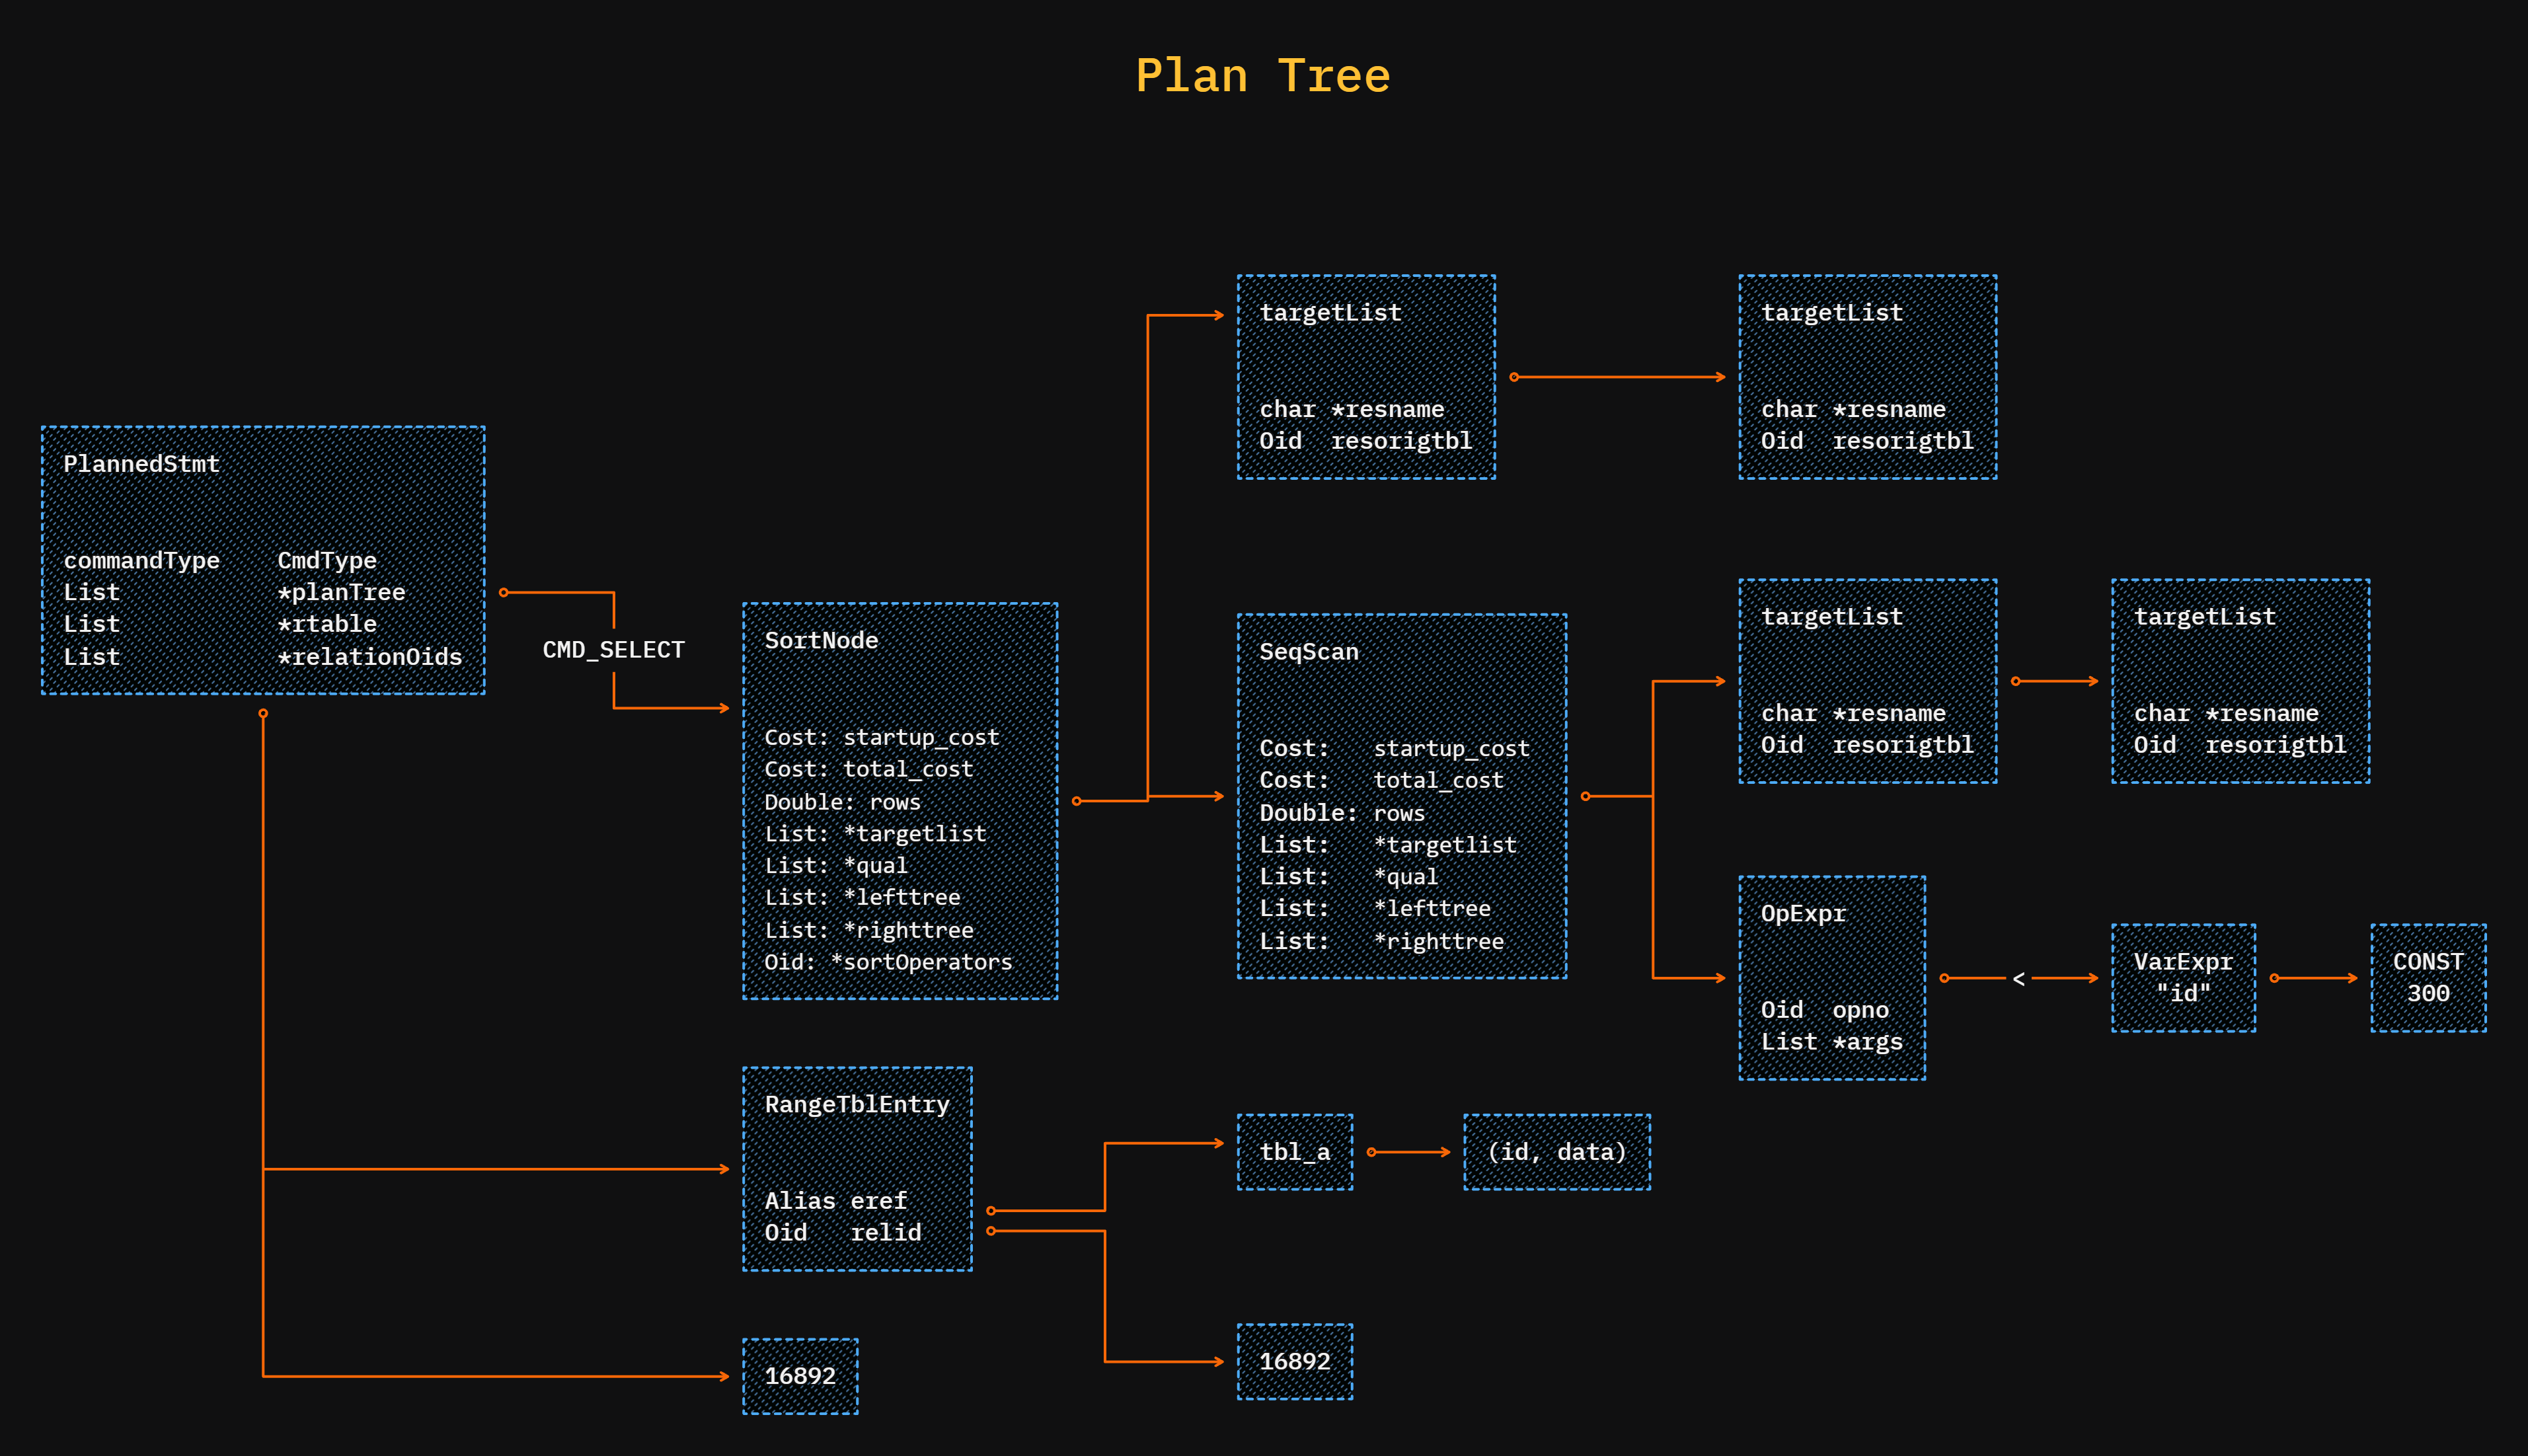The width and height of the screenshot is (2528, 1456).
Task: Select the VarExpr "id" node
Action: pyautogui.click(x=2183, y=977)
